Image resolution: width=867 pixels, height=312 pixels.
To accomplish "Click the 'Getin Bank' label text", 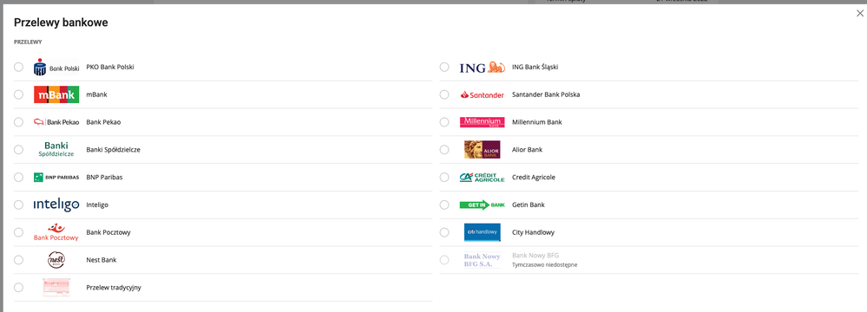I will click(529, 205).
